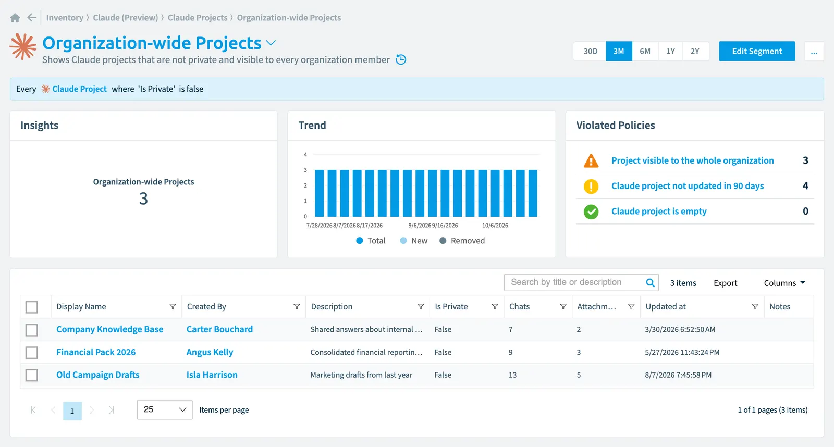Open Created By column filter icon
834x447 pixels.
point(297,307)
